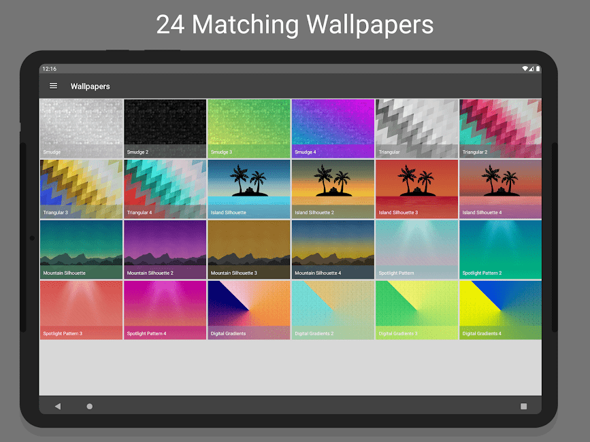Select the Smudge 2 wallpaper
The image size is (590, 442).
coord(165,129)
